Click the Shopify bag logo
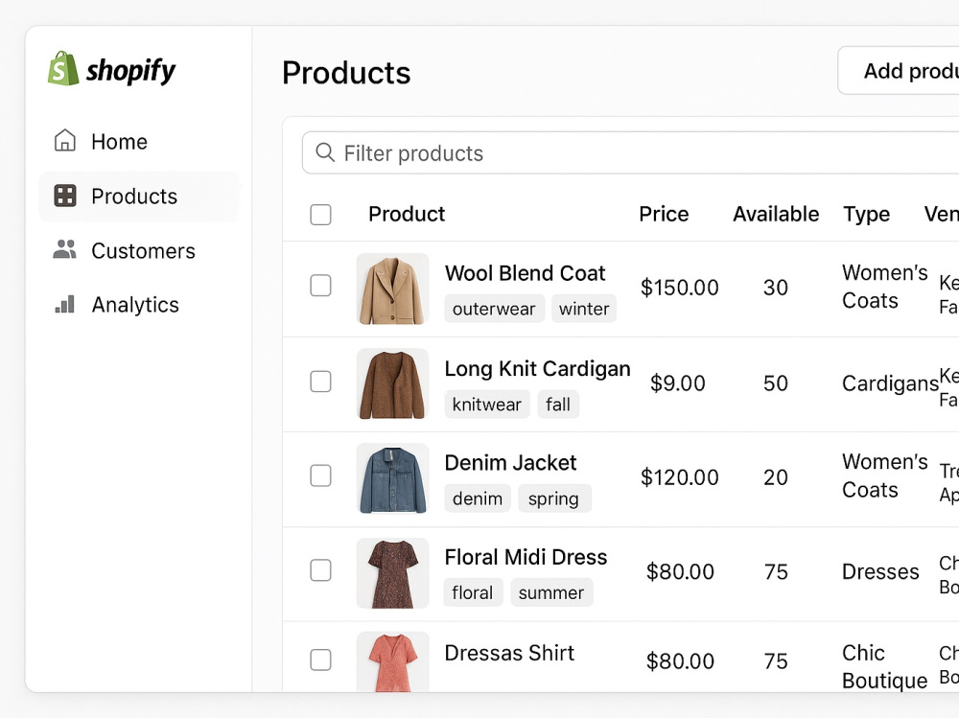This screenshot has width=959, height=718. tap(63, 68)
